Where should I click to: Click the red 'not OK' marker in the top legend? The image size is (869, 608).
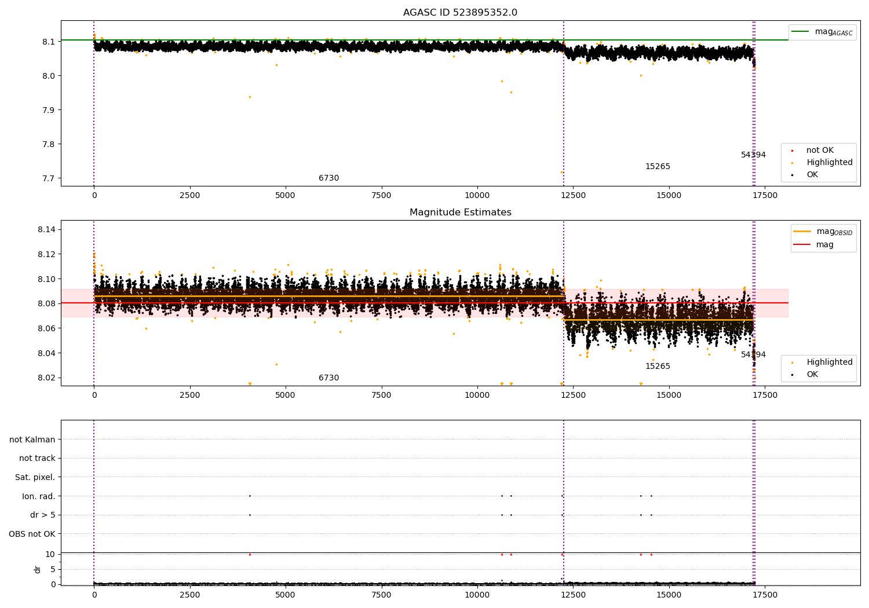pyautogui.click(x=792, y=151)
